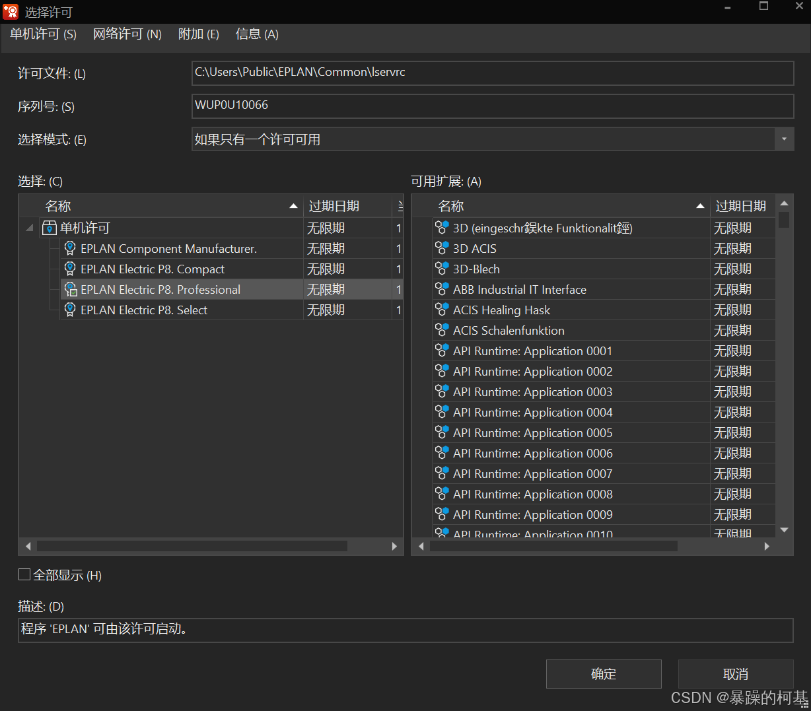Image resolution: width=811 pixels, height=711 pixels.
Task: Click icon of API Runtime: Application 0004
Action: 442,412
